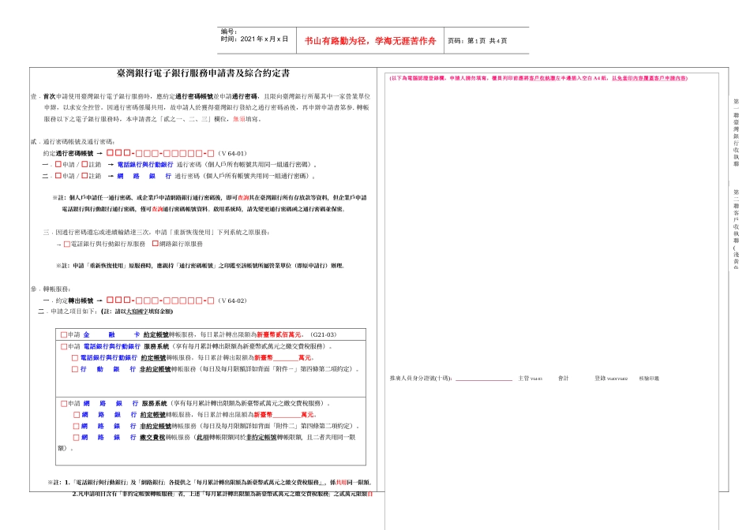The height and width of the screenshot is (530, 750).
Task: Tick 網路銀行原服務 checkbox
Action: coord(155,244)
